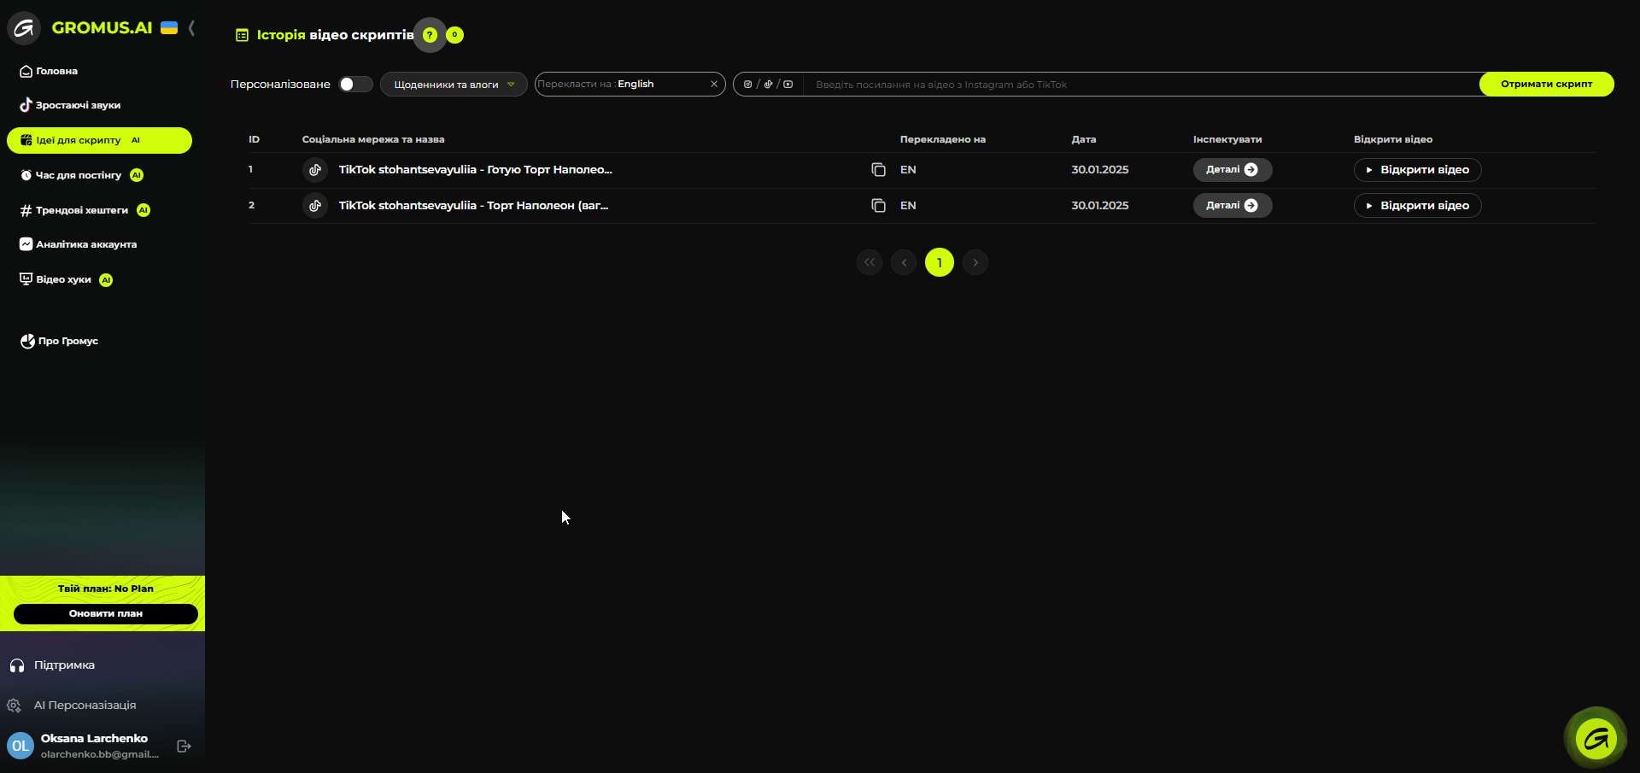
Task: Select Ідеї для скрипту menu item
Action: (99, 140)
